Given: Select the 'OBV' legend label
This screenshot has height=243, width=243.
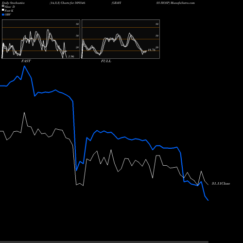Looking at the screenshot, I should coord(8,15).
